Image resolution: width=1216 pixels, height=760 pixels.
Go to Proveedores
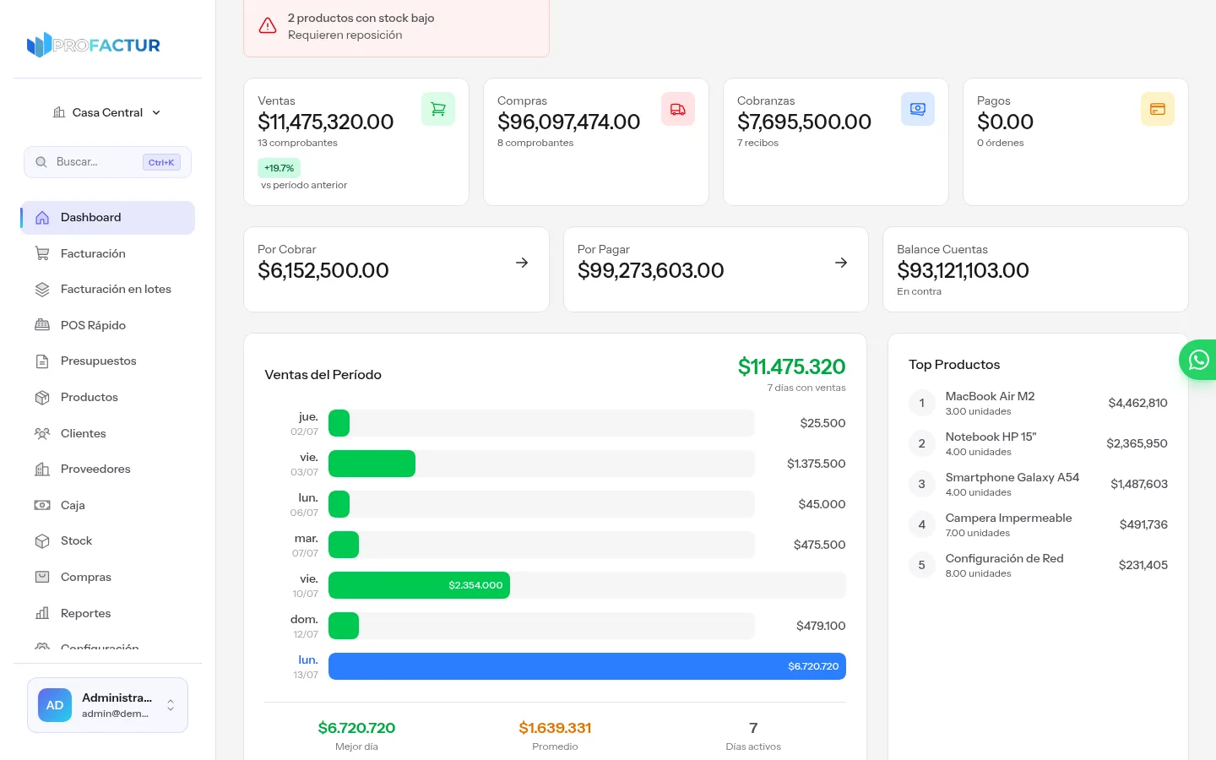tap(107, 469)
